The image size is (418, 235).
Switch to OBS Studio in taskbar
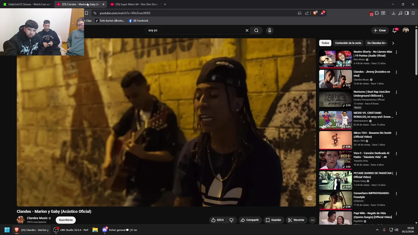point(71,230)
